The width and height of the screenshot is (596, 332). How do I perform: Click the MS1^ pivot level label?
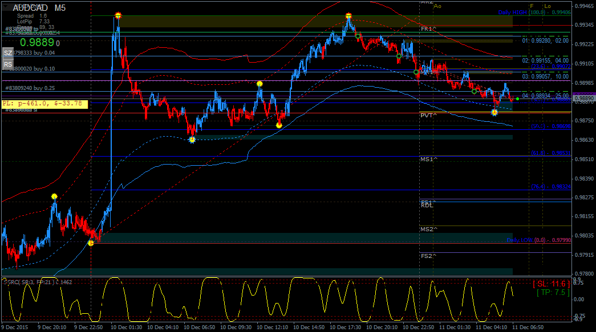pyautogui.click(x=429, y=159)
